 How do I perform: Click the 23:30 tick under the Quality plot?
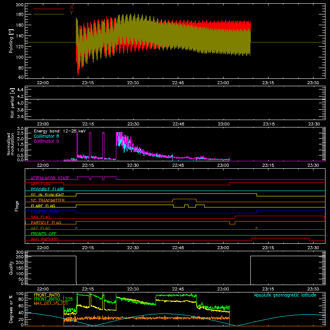click(x=313, y=289)
